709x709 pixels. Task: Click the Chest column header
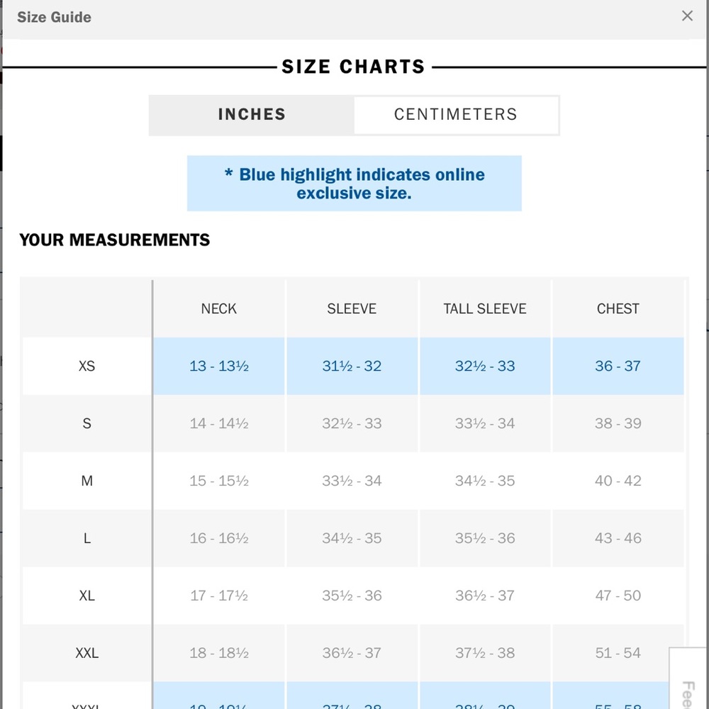pos(618,309)
